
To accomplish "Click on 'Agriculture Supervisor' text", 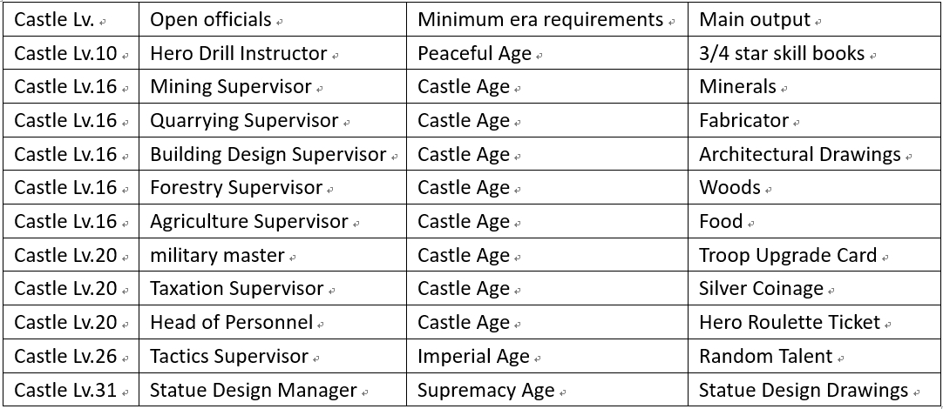I will [x=249, y=222].
